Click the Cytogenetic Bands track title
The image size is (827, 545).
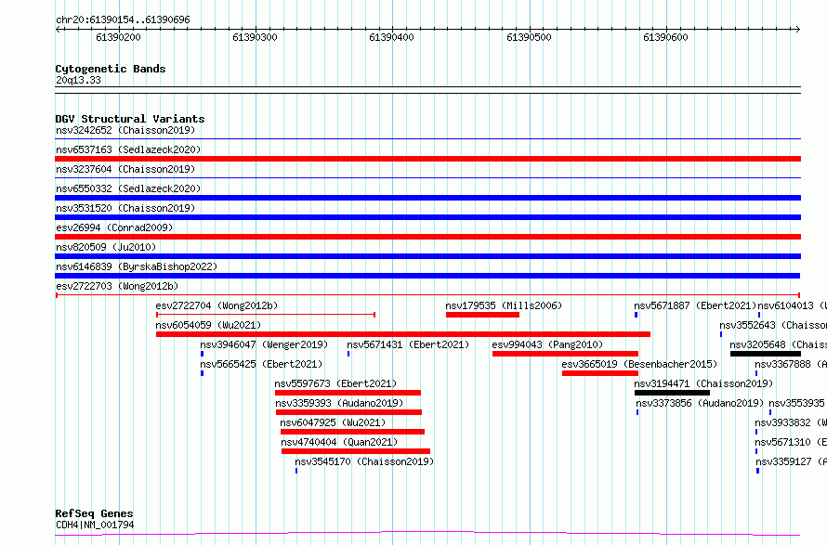click(111, 69)
